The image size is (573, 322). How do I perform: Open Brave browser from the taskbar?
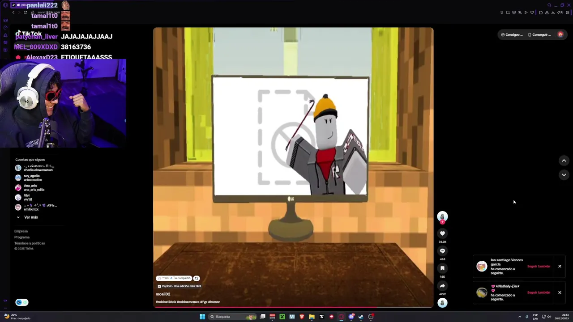(302, 317)
